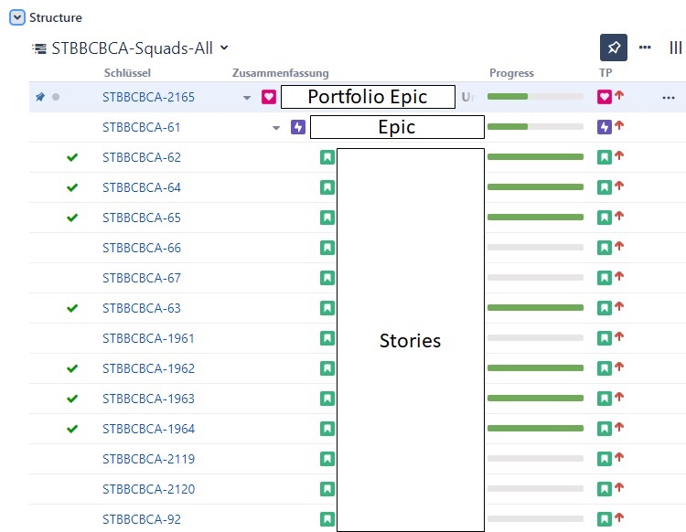Click the grey status dot on STBBCBCA-2165
Screen dimensions: 686x532
tap(56, 97)
